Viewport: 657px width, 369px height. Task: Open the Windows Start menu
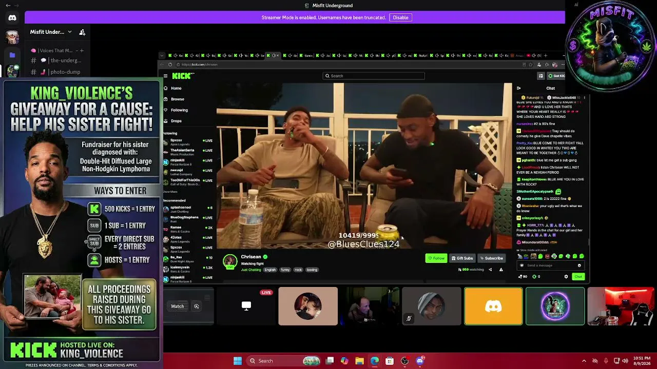238,361
